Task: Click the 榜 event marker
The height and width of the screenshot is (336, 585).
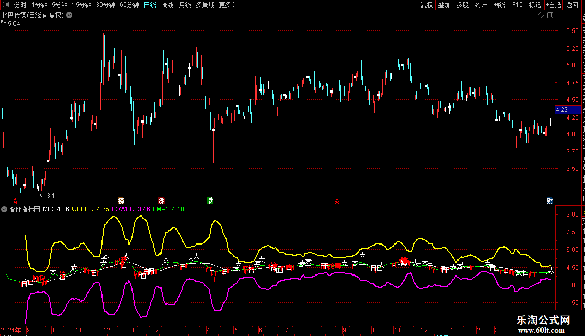Action: coord(121,201)
